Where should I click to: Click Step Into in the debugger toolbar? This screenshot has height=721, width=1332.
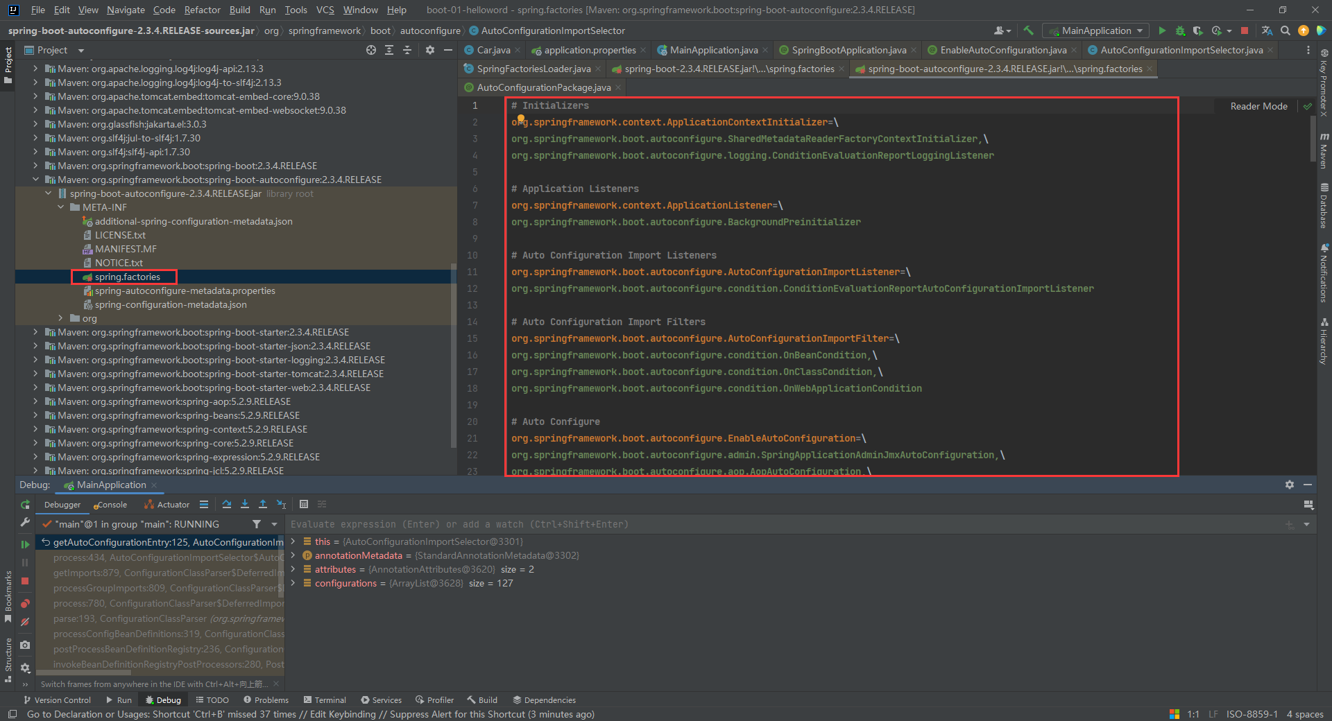point(245,505)
